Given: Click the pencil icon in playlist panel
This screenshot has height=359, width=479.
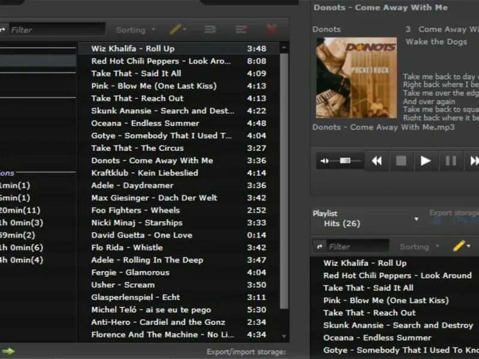Looking at the screenshot, I should pyautogui.click(x=459, y=246).
